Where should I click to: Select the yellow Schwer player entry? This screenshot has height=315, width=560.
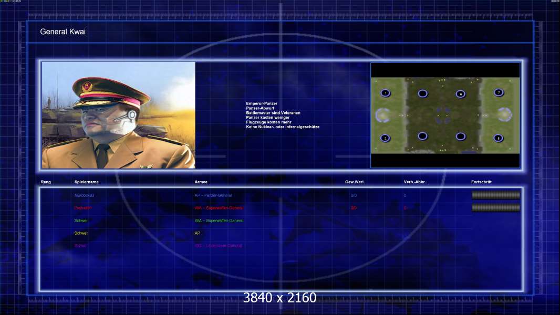point(81,233)
